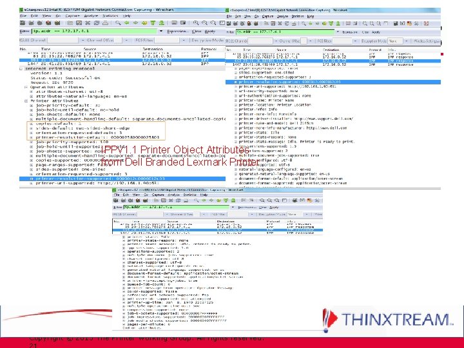Screen dimensions: 464x348
Task: Click Zoom in icon in bottom Wireshark toolbar
Action: [x=262, y=200]
